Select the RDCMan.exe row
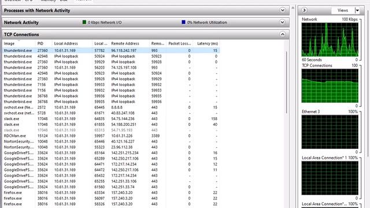 111,136
